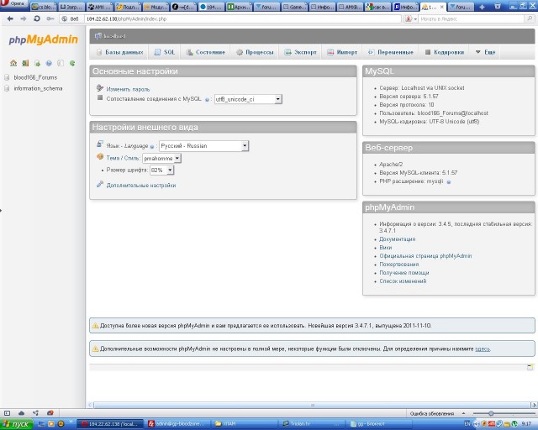This screenshot has width=538, height=430.
Task: Open the Пожертвования link
Action: point(399,264)
